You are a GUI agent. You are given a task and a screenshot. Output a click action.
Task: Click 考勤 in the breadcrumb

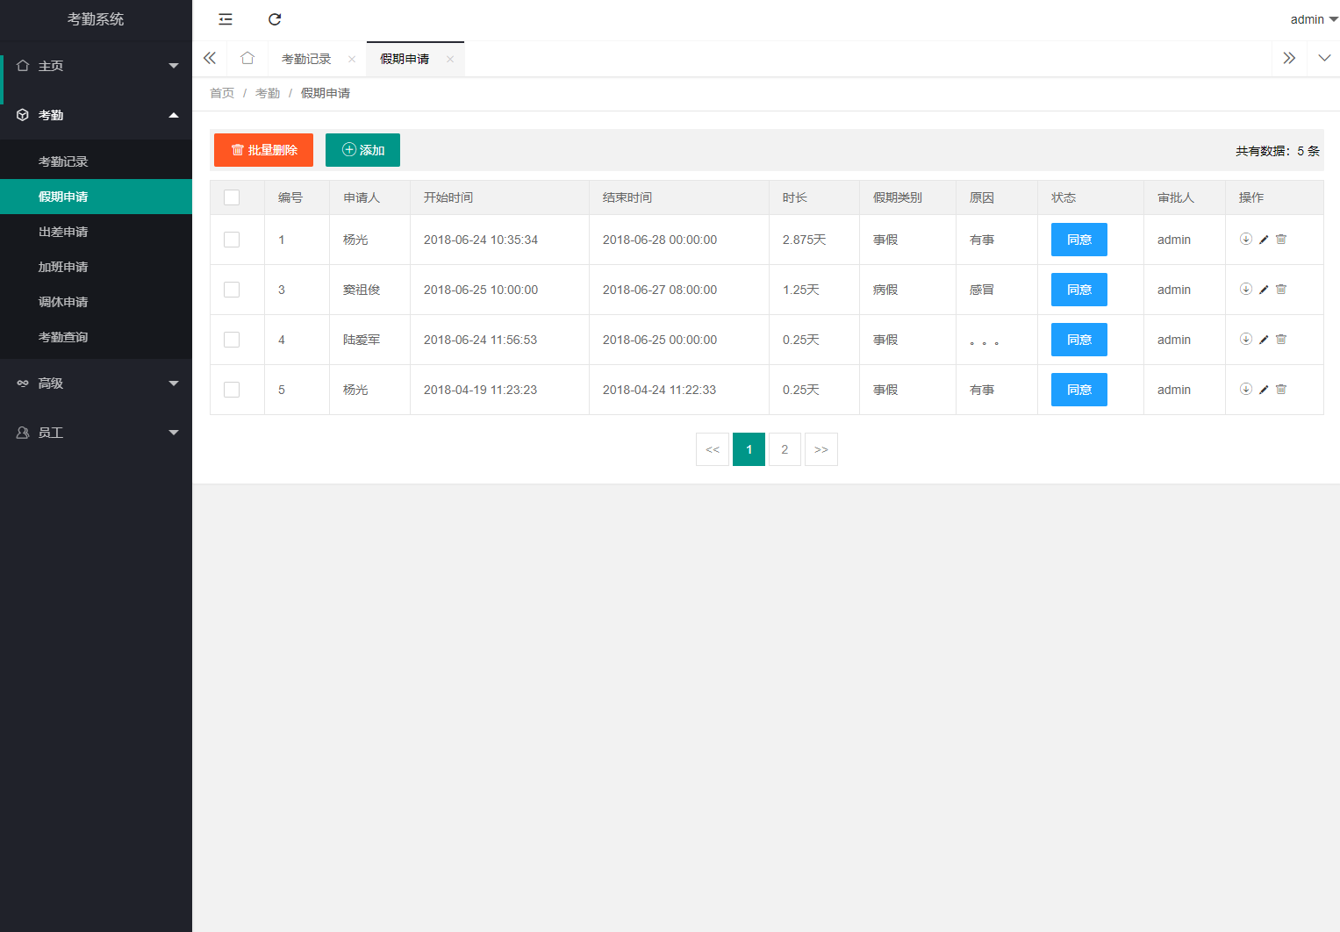268,93
